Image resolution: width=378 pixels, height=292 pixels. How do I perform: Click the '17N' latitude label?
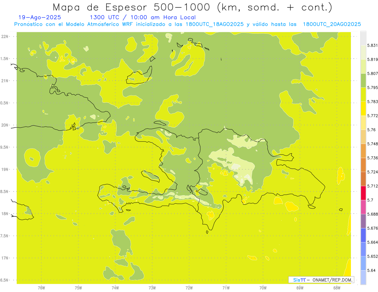(x=5, y=258)
